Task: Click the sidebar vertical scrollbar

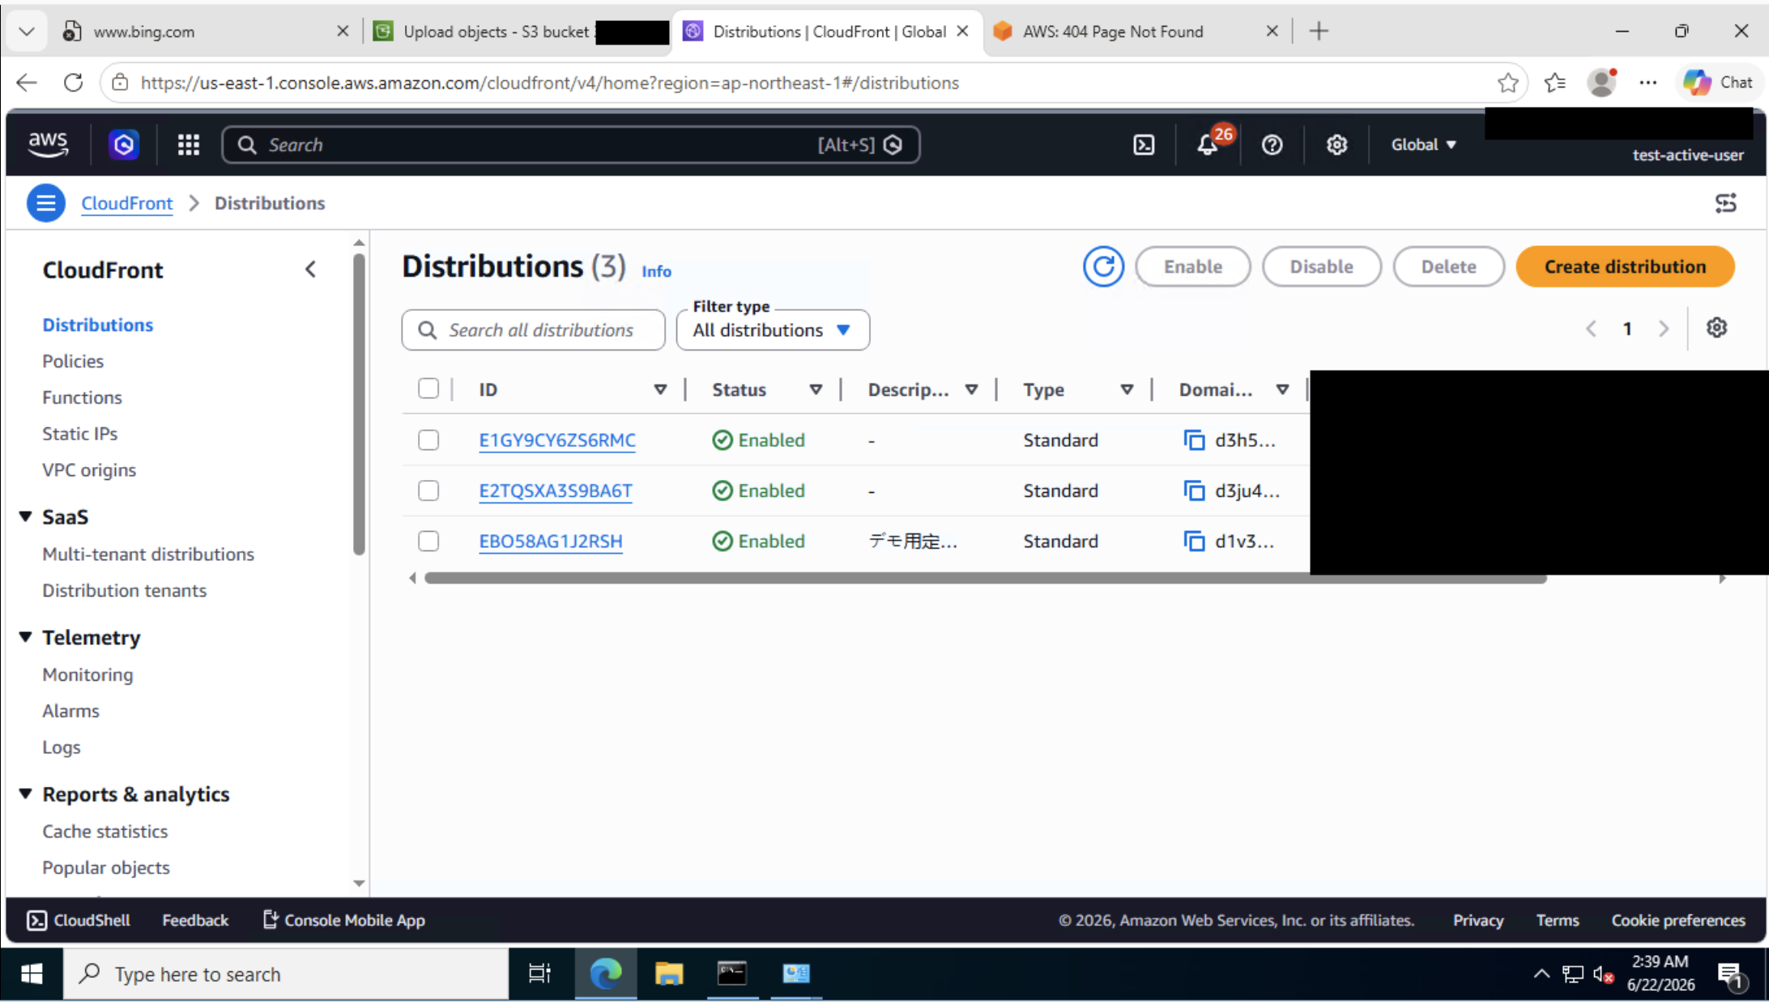Action: point(359,405)
